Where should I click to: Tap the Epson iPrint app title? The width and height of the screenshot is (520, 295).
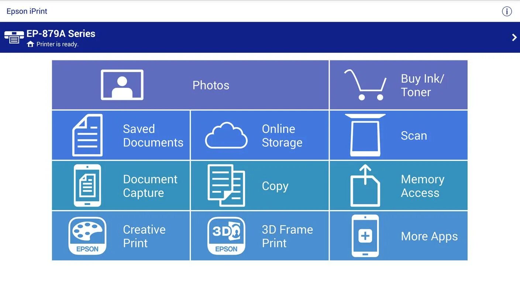(27, 11)
